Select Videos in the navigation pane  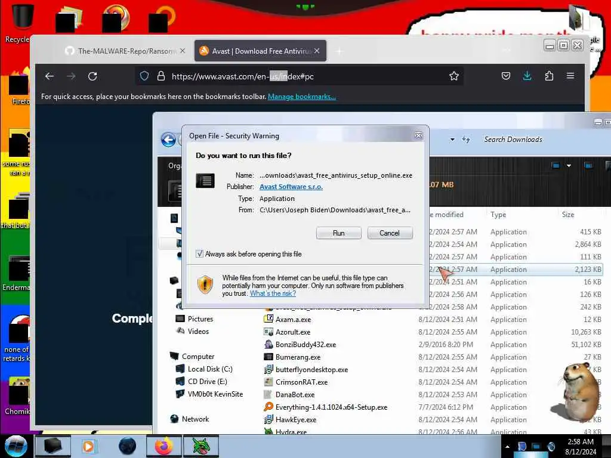click(198, 332)
